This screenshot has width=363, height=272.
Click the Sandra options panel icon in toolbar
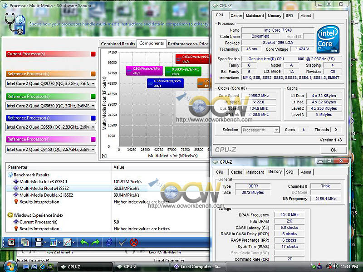11,243
